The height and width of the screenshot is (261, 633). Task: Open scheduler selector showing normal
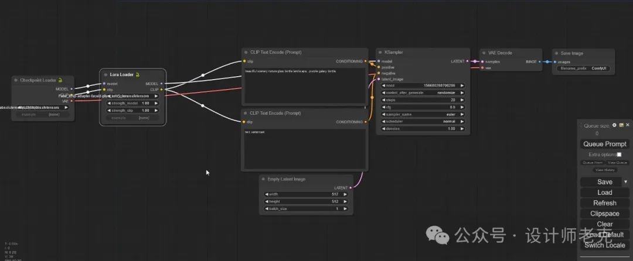coord(423,122)
